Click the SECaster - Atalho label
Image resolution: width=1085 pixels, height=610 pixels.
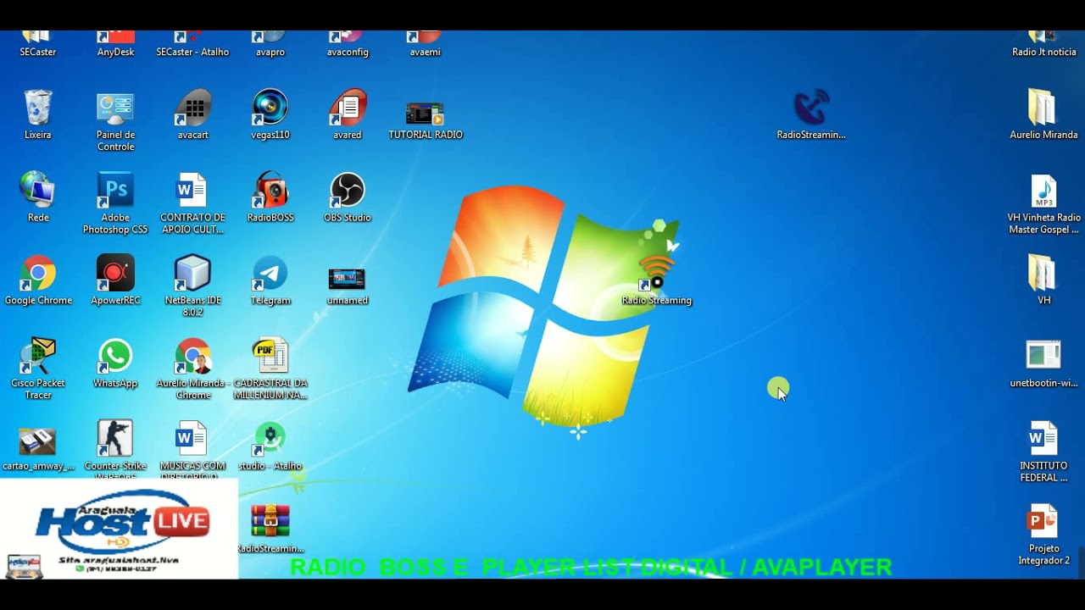click(x=192, y=52)
